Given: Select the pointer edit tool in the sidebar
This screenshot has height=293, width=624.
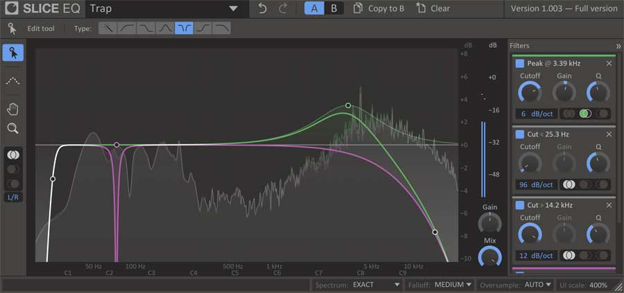Looking at the screenshot, I should pyautogui.click(x=13, y=53).
